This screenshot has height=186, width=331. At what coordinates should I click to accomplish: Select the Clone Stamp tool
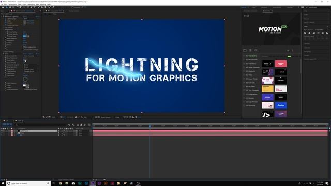[42, 7]
